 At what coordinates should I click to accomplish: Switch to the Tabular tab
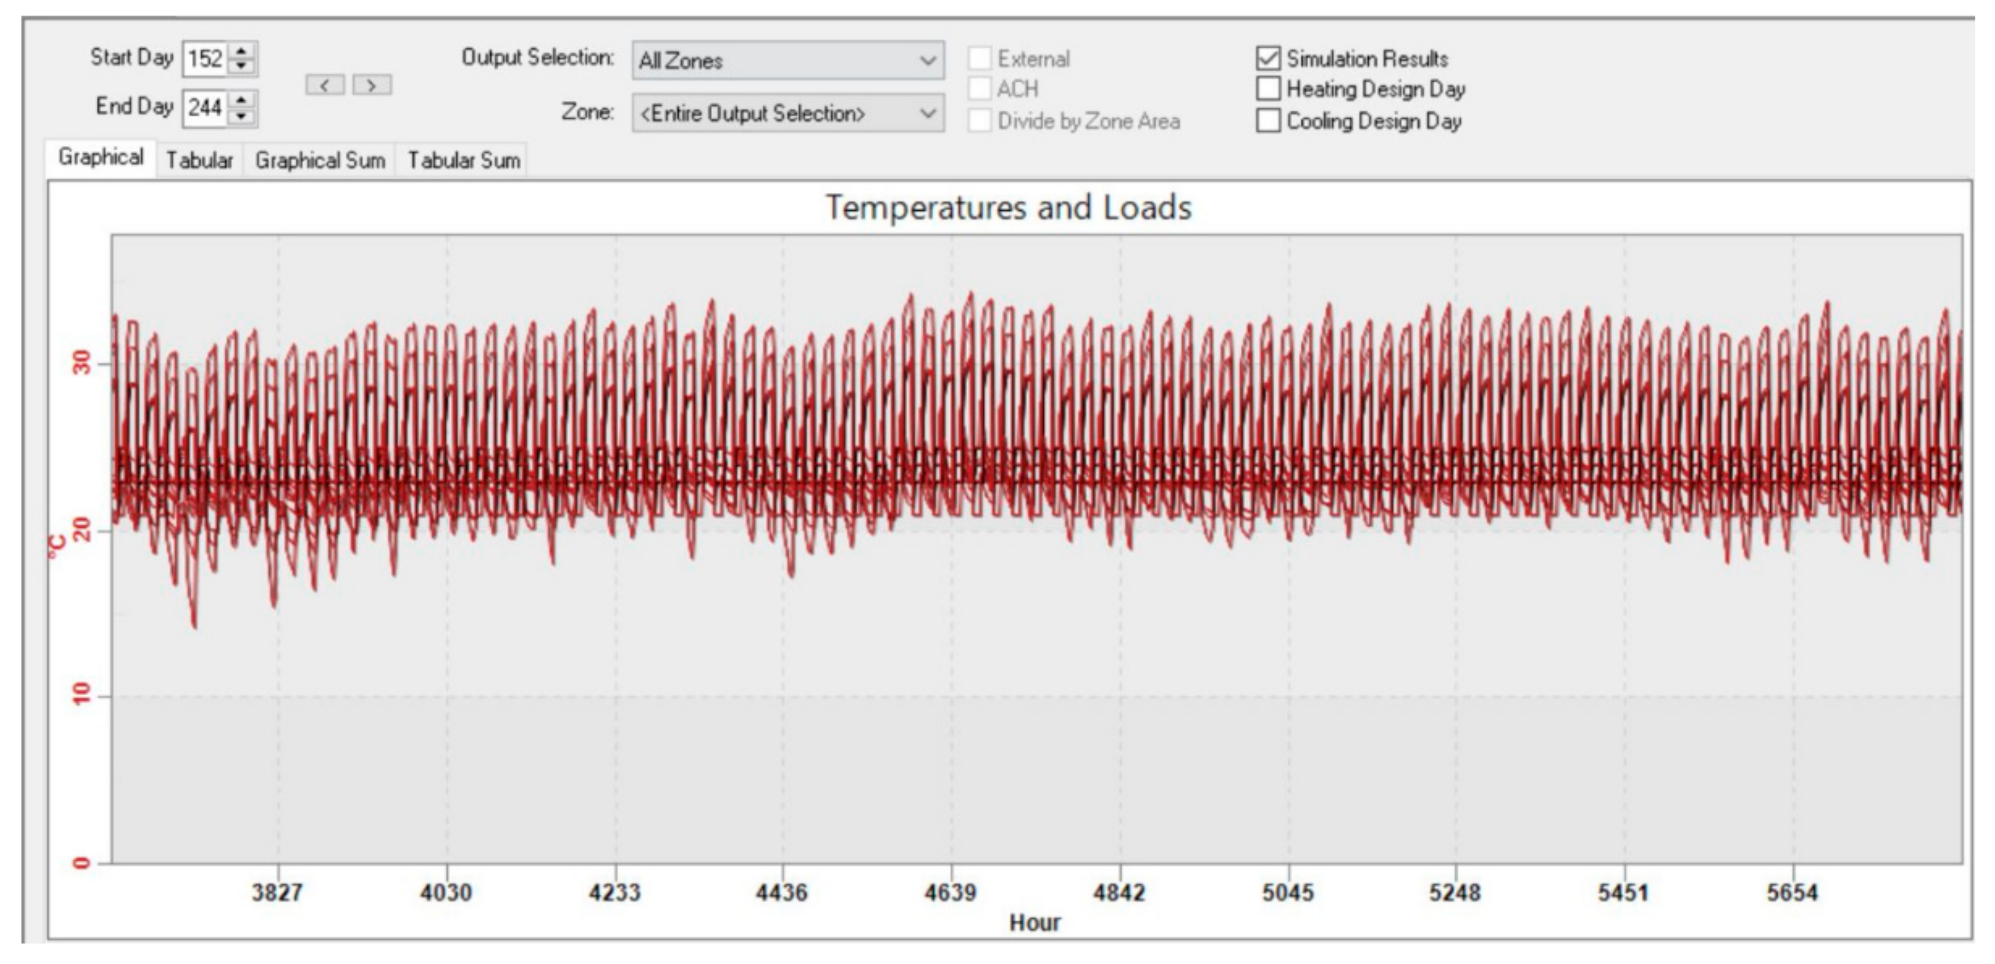point(199,160)
